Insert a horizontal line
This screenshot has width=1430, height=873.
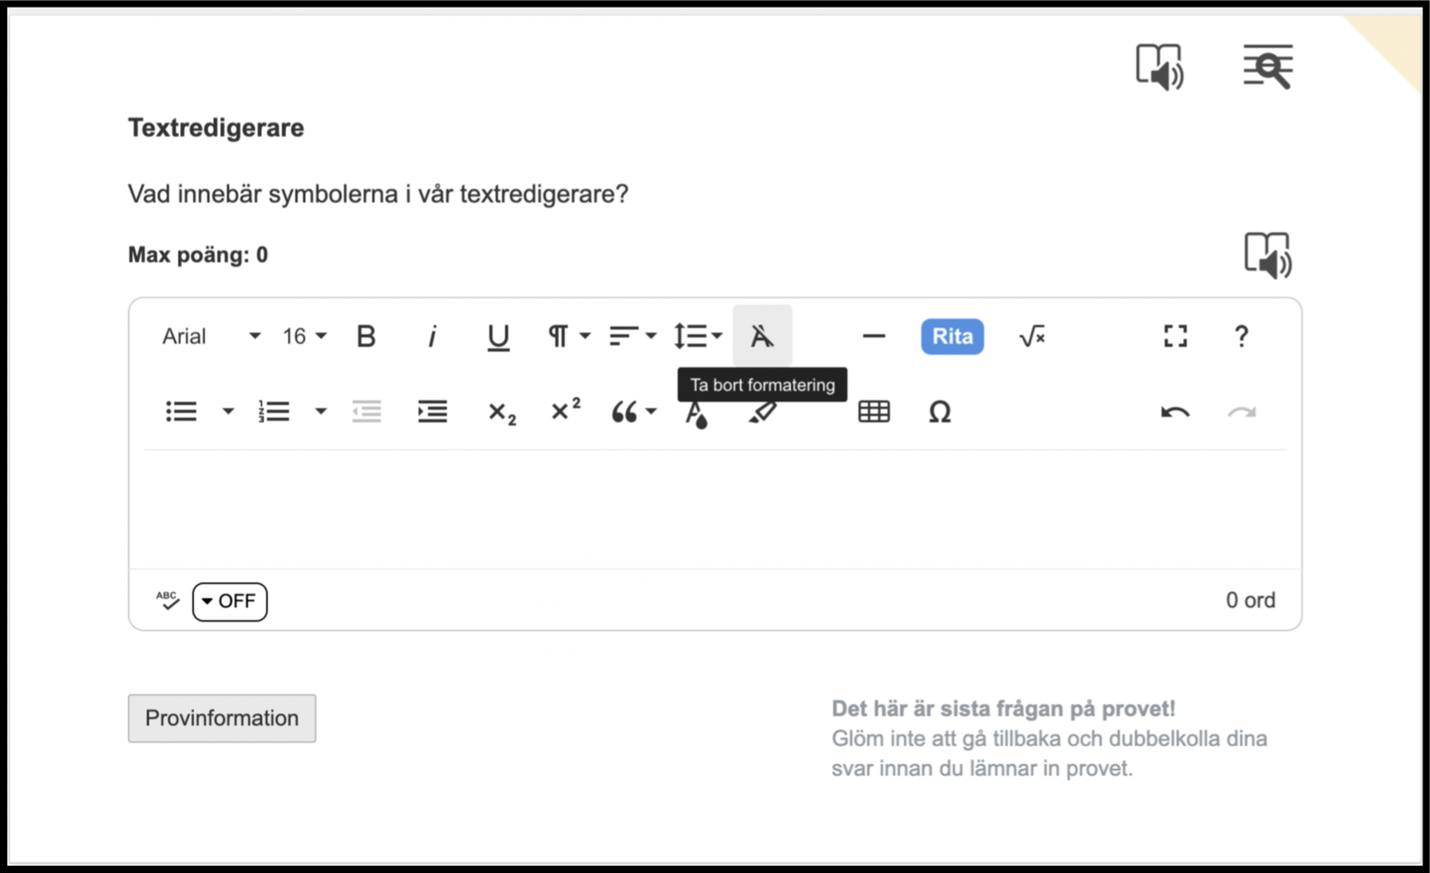pyautogui.click(x=873, y=337)
